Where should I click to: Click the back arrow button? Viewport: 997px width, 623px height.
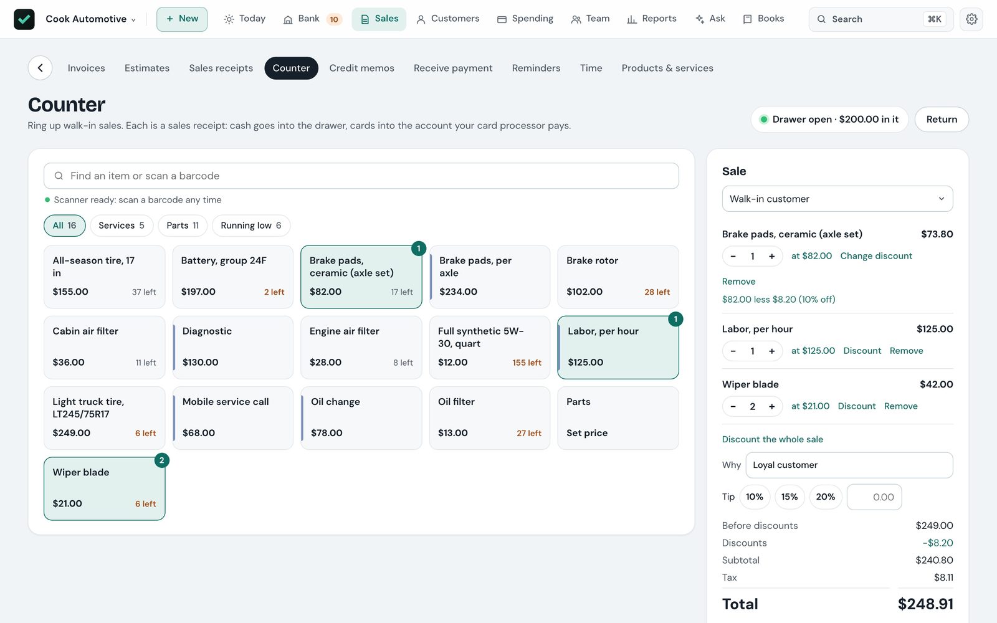click(x=40, y=68)
